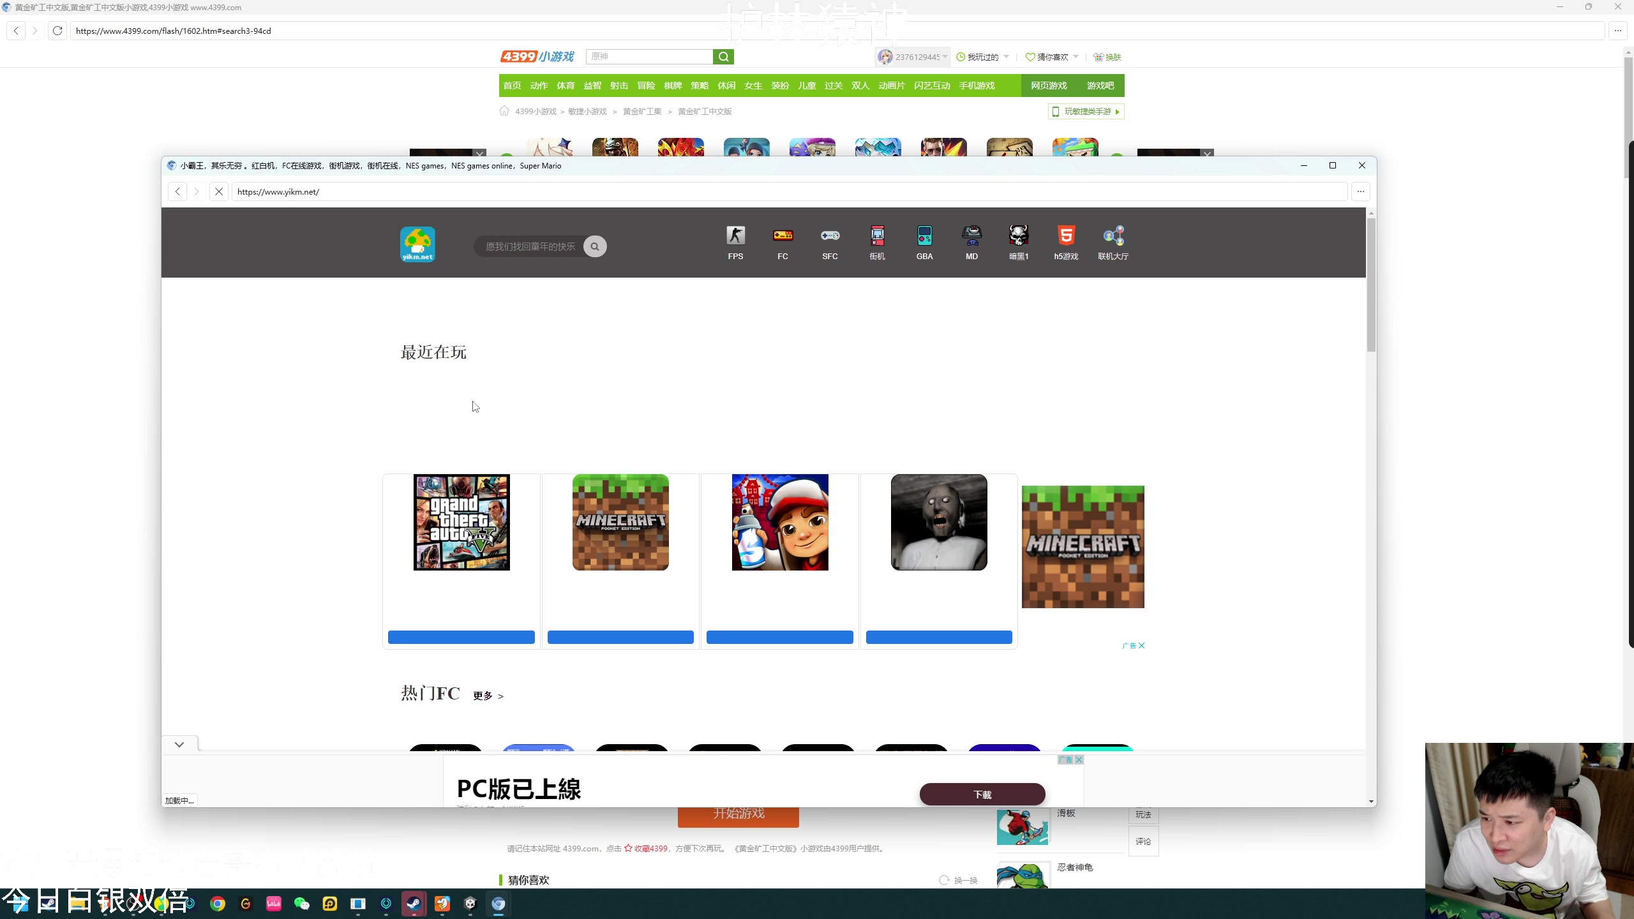
Task: Click the yikm search magnifier button
Action: pyautogui.click(x=595, y=246)
